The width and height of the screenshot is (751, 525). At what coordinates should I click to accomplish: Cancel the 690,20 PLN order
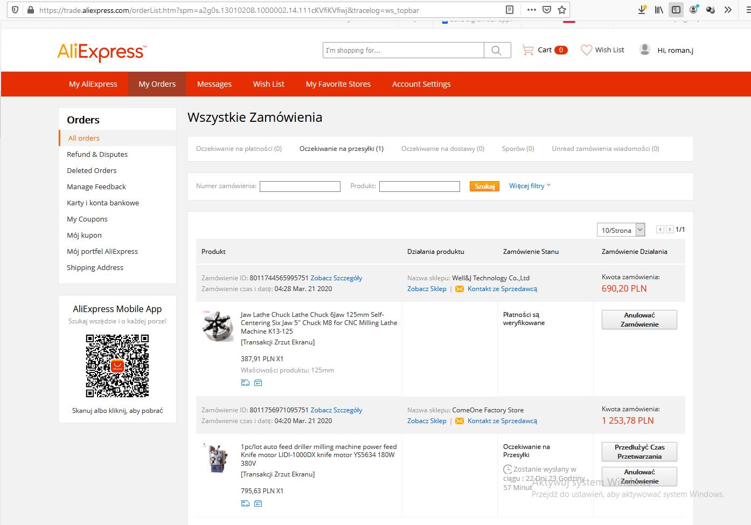(639, 320)
